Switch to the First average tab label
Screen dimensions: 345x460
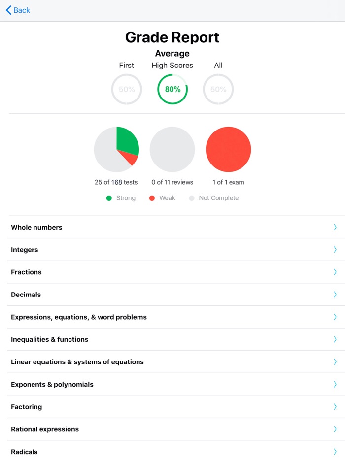(127, 65)
